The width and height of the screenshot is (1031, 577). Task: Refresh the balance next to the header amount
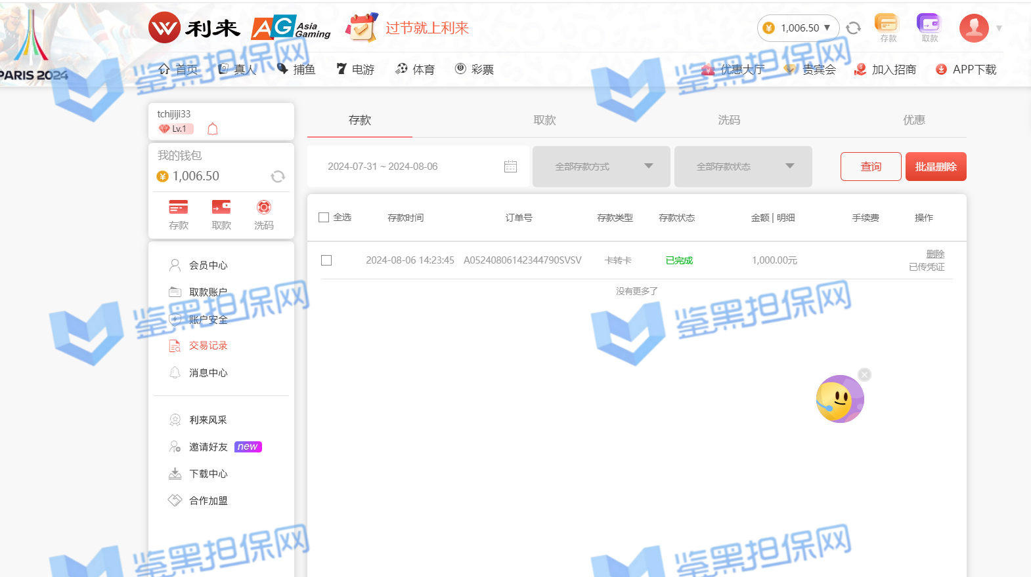[853, 28]
